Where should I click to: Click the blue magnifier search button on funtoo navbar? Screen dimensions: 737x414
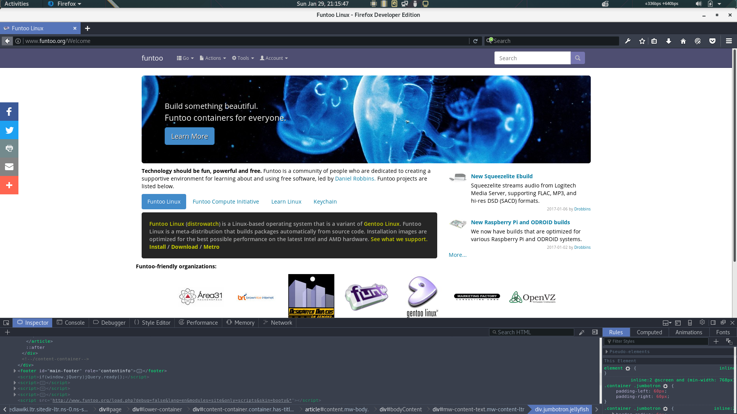[x=578, y=58]
